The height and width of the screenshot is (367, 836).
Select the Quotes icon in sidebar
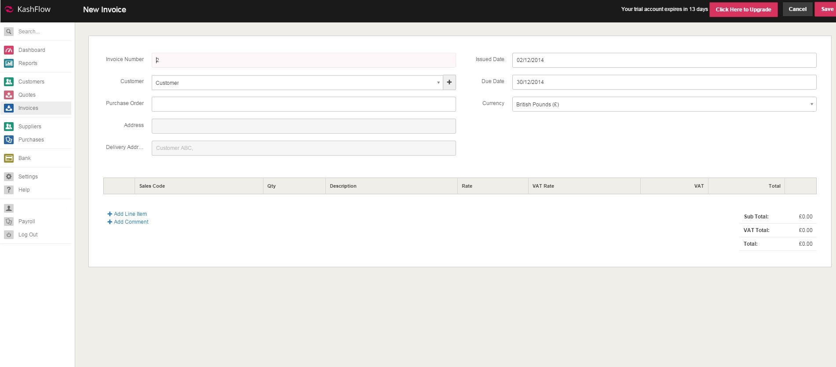(9, 95)
